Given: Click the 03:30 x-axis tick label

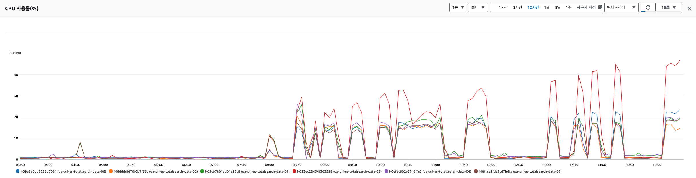Looking at the screenshot, I should [x=20, y=165].
